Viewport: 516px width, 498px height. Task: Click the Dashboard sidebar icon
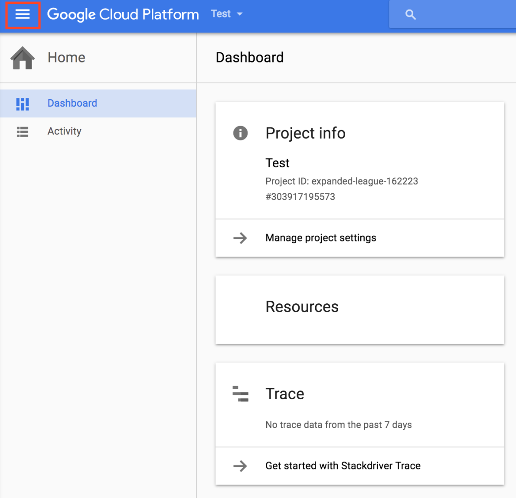pyautogui.click(x=23, y=104)
